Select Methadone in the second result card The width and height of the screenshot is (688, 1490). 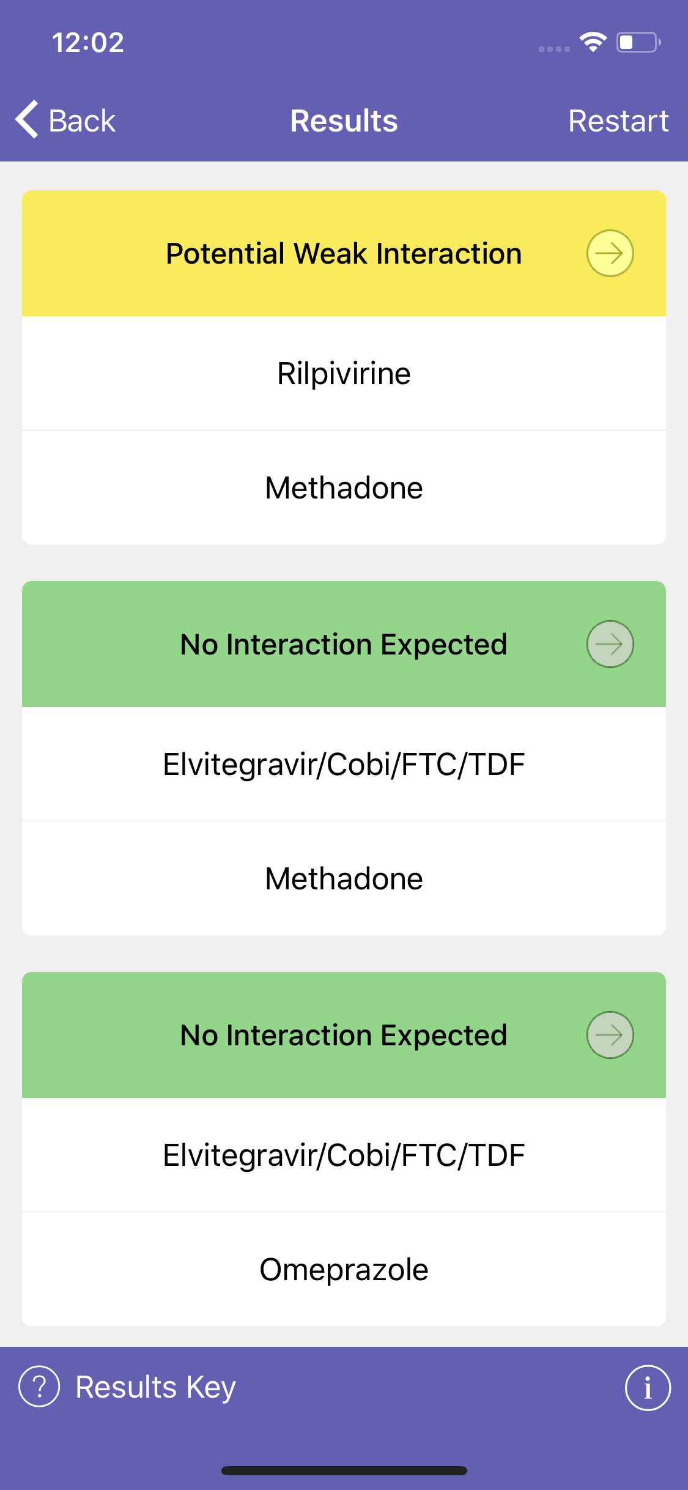[344, 878]
